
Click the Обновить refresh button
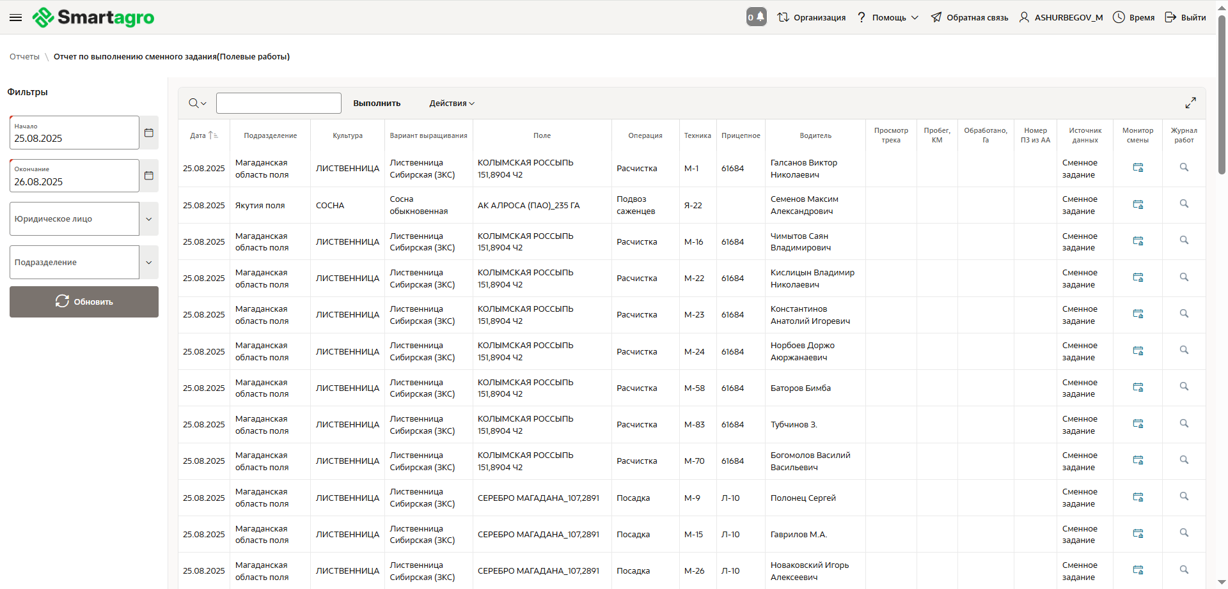pos(84,302)
